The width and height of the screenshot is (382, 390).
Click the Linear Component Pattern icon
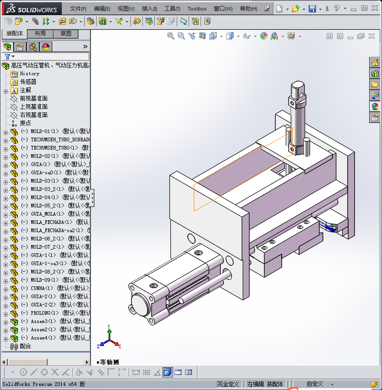pos(46,22)
